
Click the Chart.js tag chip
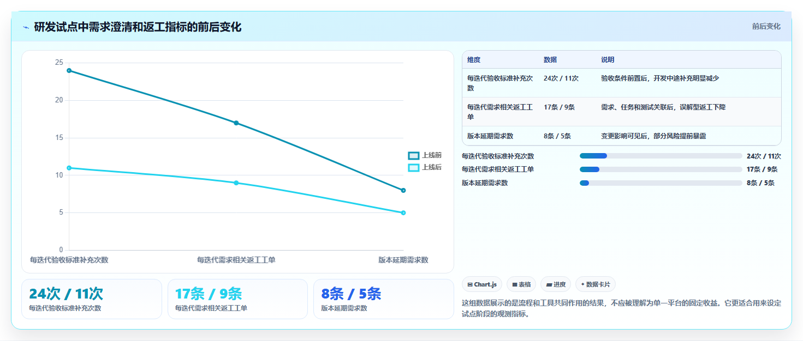(x=482, y=284)
